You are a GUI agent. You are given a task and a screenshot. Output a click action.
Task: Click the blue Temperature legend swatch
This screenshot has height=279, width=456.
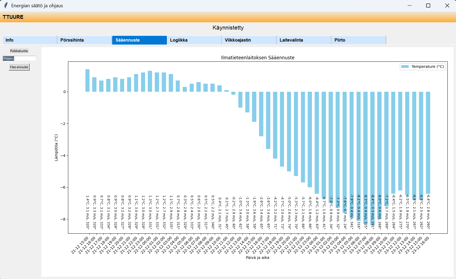(x=405, y=67)
